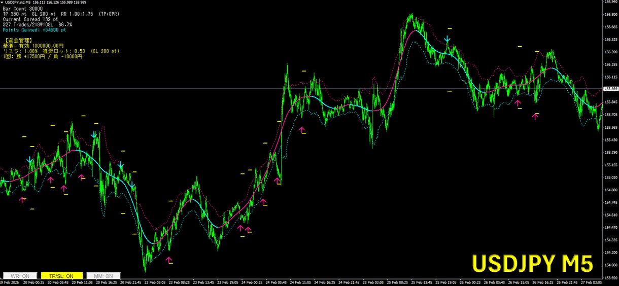Click the '23 Feb 03:05' time axis label
619x286 pixels.
click(155, 283)
